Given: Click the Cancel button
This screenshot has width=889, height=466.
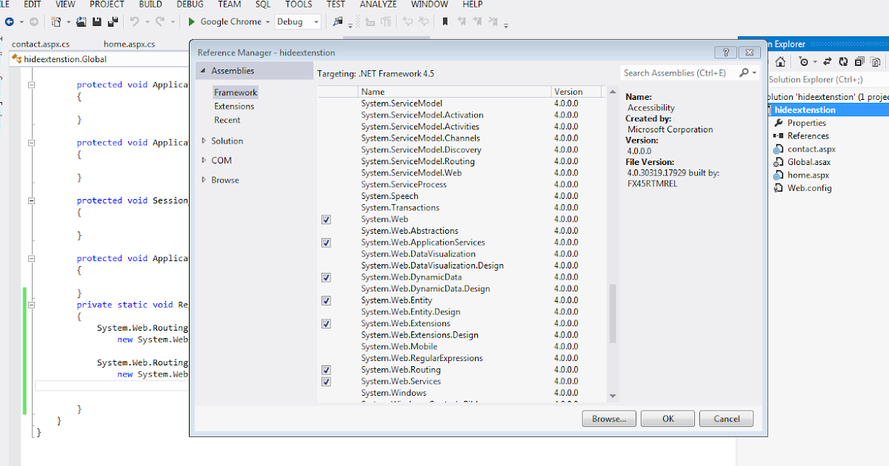Looking at the screenshot, I should (727, 419).
